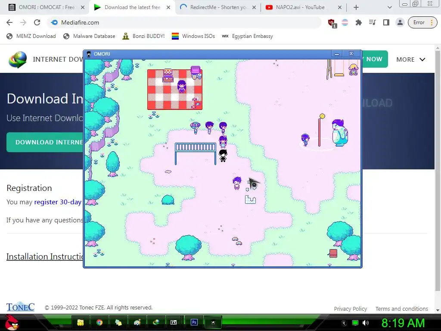The image size is (441, 331).
Task: Open Google Chrome from the taskbar
Action: point(99,322)
